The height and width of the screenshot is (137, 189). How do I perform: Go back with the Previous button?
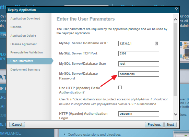(x=154, y=125)
